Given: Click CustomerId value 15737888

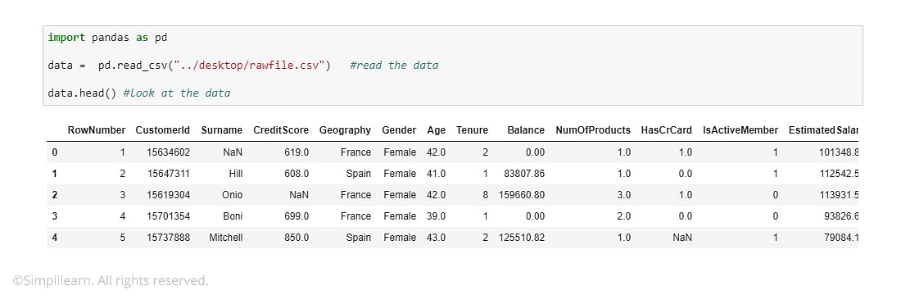Looking at the screenshot, I should pyautogui.click(x=169, y=238).
